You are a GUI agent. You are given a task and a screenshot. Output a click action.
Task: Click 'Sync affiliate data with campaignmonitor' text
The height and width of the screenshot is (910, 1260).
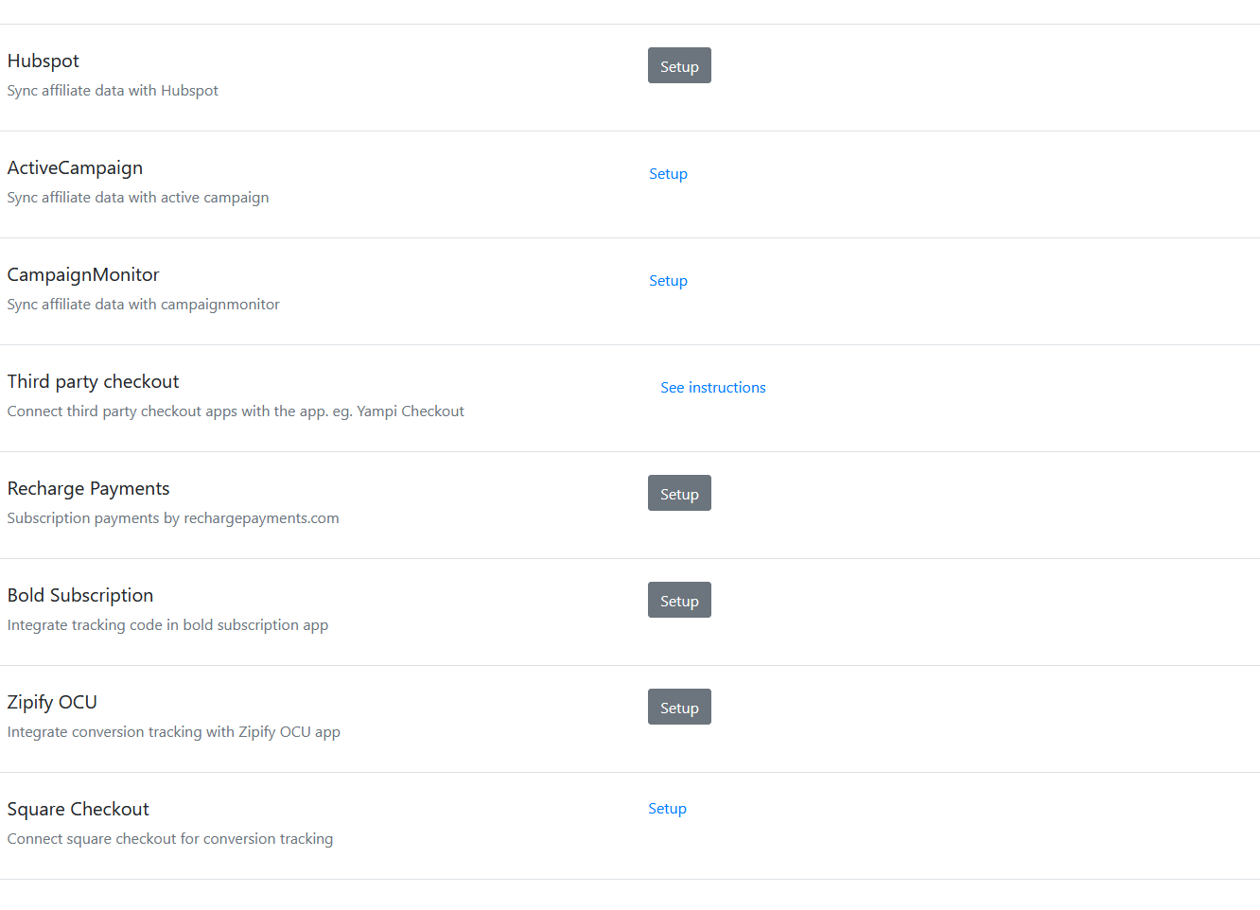coord(143,304)
